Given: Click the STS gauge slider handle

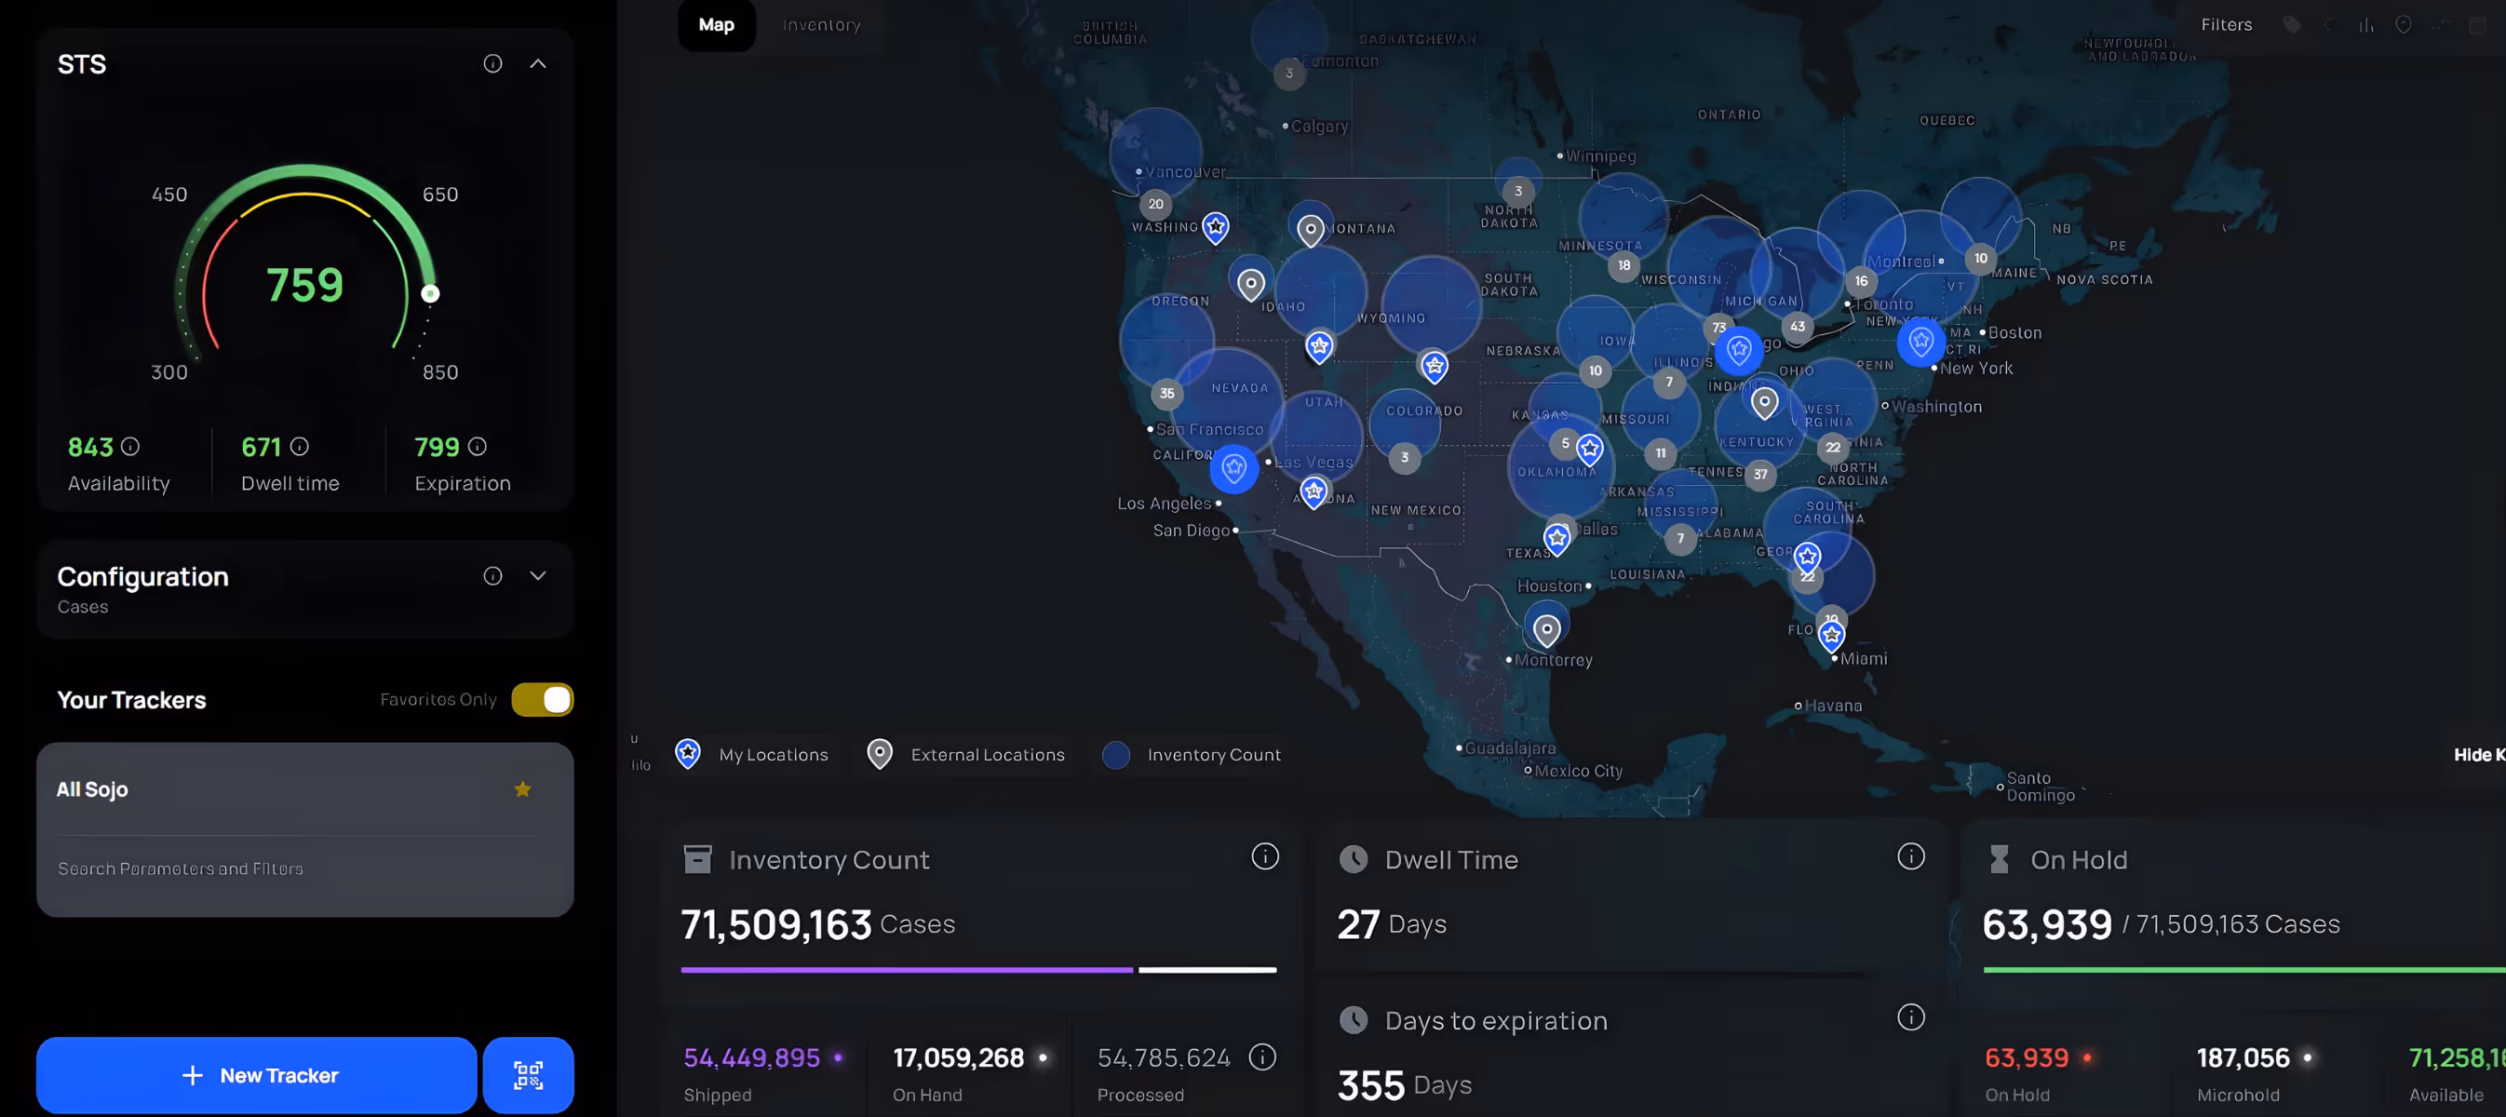Looking at the screenshot, I should pos(430,294).
